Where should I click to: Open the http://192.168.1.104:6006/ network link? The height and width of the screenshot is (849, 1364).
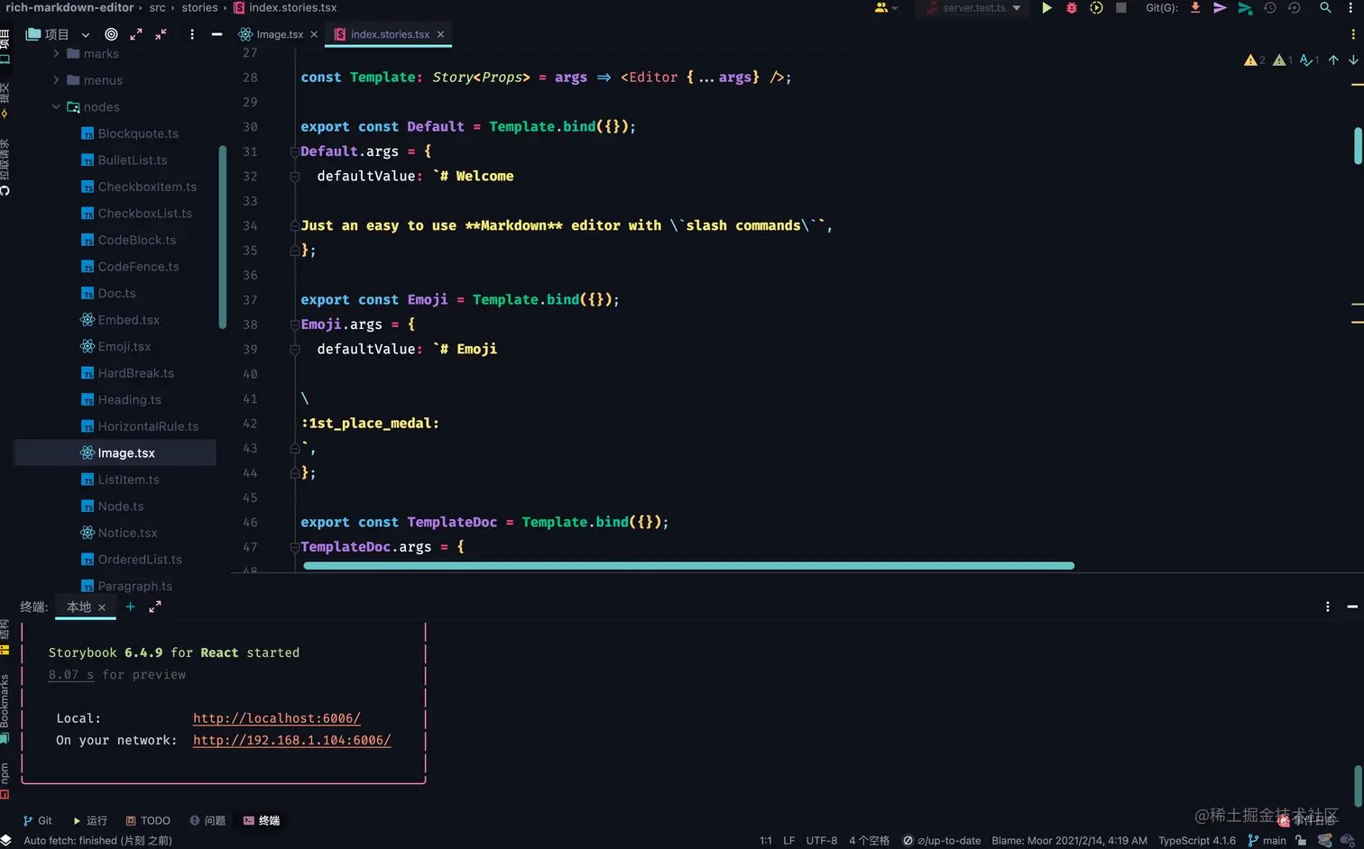point(292,740)
